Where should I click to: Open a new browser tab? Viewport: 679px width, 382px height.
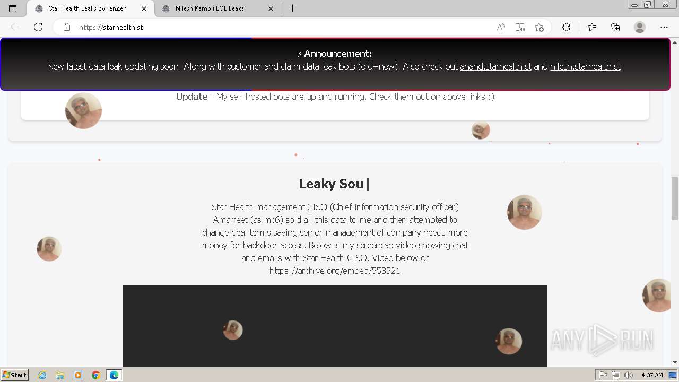292,8
